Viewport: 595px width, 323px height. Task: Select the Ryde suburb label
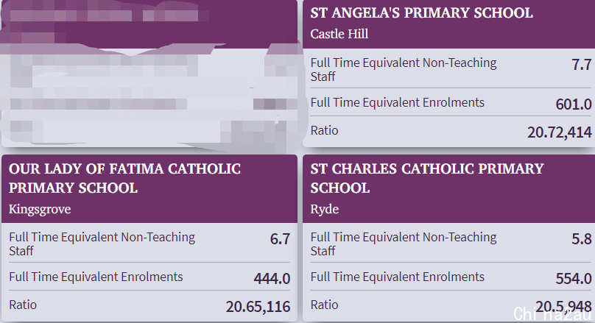325,209
